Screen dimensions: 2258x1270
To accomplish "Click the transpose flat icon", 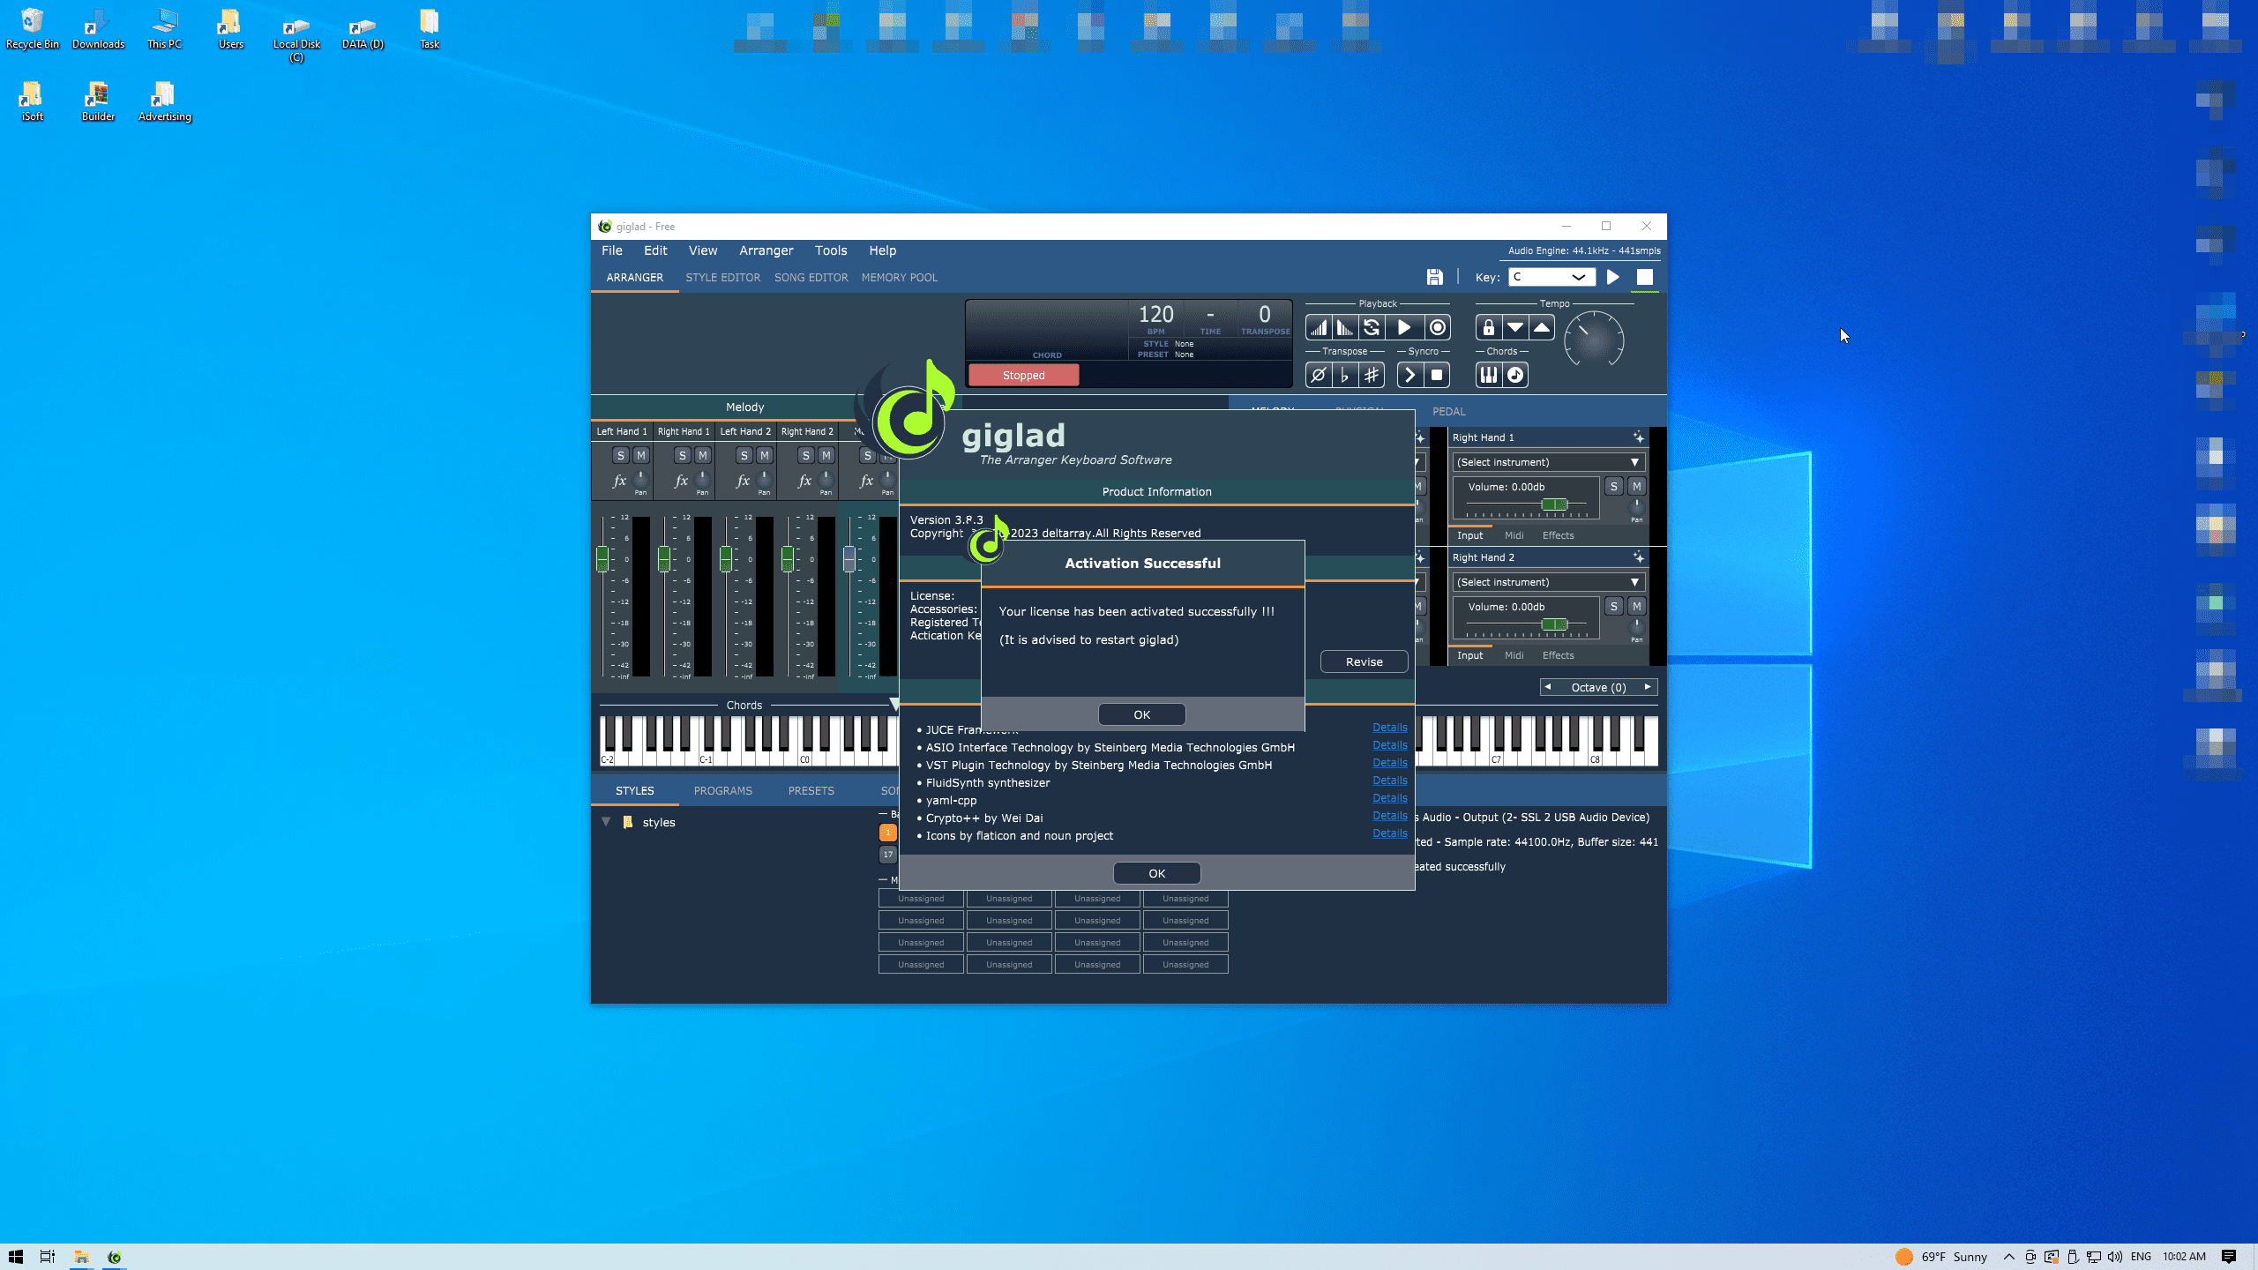I will (x=1345, y=376).
